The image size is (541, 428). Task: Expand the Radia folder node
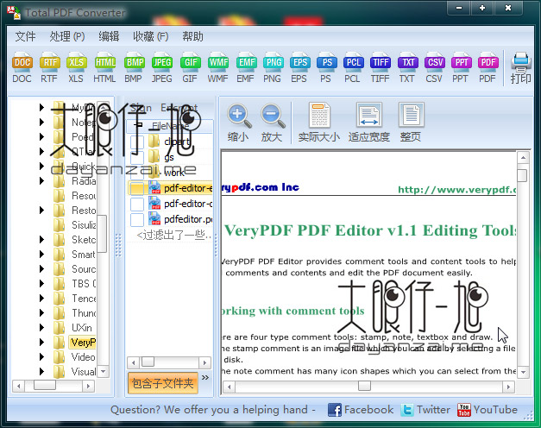[x=41, y=181]
